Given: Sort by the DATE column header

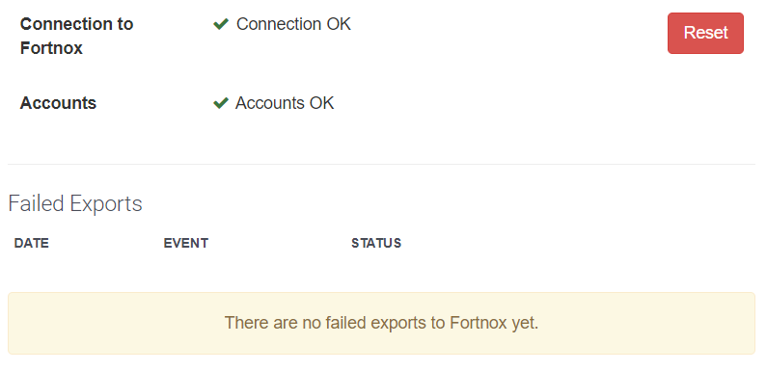Looking at the screenshot, I should pos(31,243).
